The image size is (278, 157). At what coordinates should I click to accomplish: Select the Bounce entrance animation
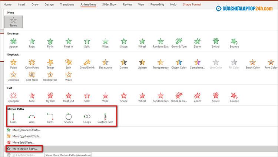[x=234, y=43]
